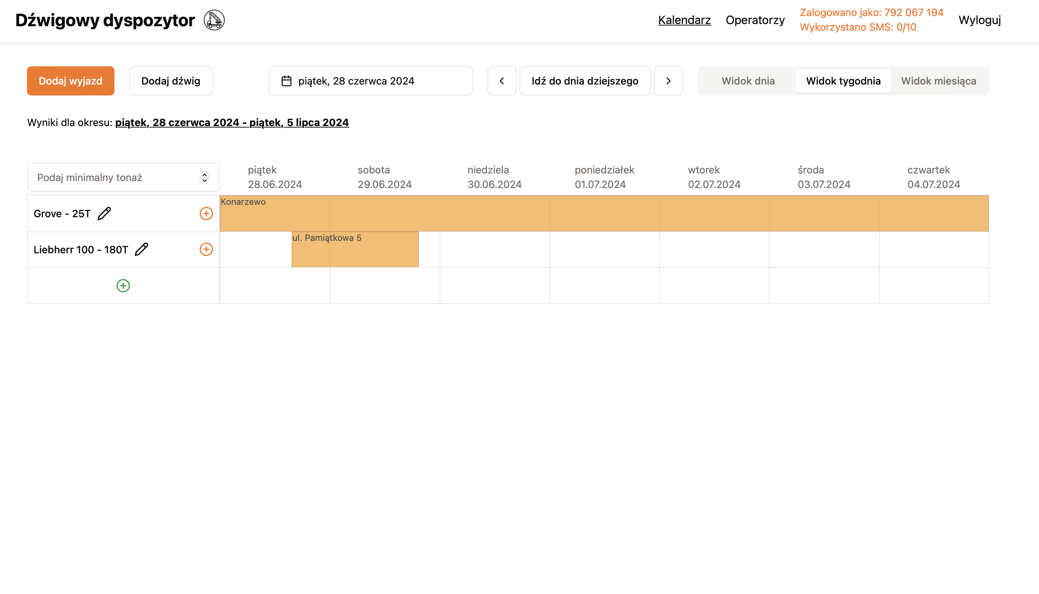Click the Wykorzystano SMS: 0/10 text
This screenshot has width=1039, height=594.
pos(858,27)
